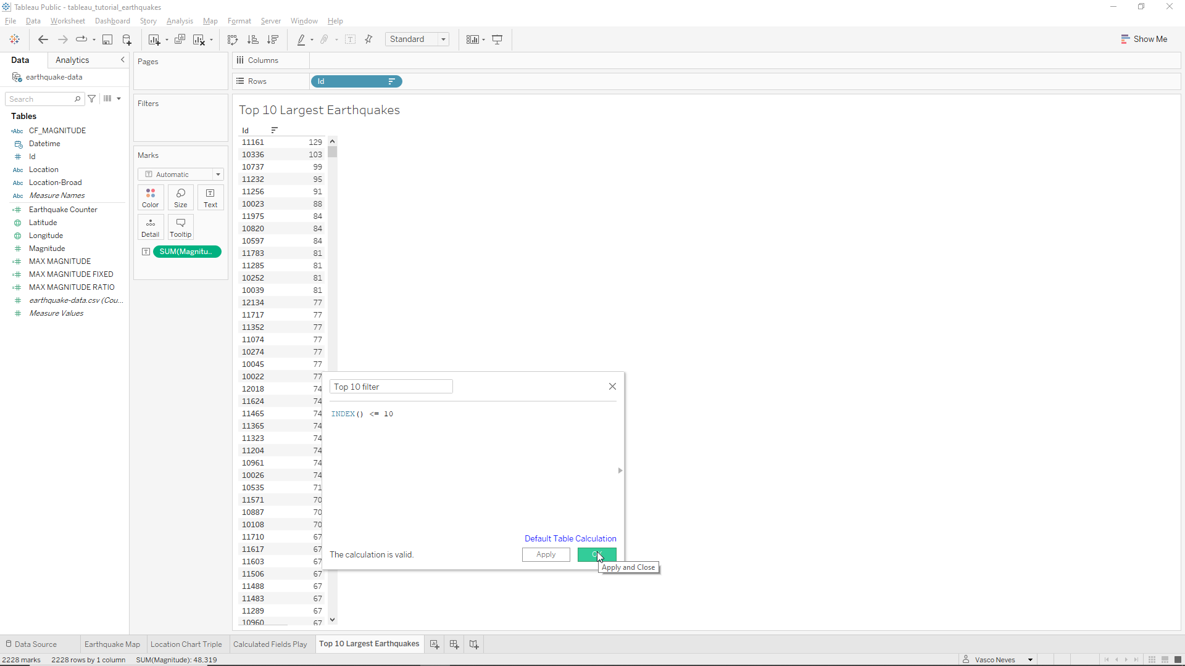
Task: Collapse the Data pane sidebar arrow
Action: click(x=122, y=60)
